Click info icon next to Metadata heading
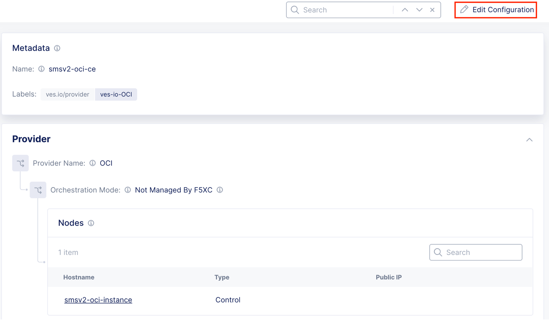Screen dimensions: 549x321 tap(57, 48)
